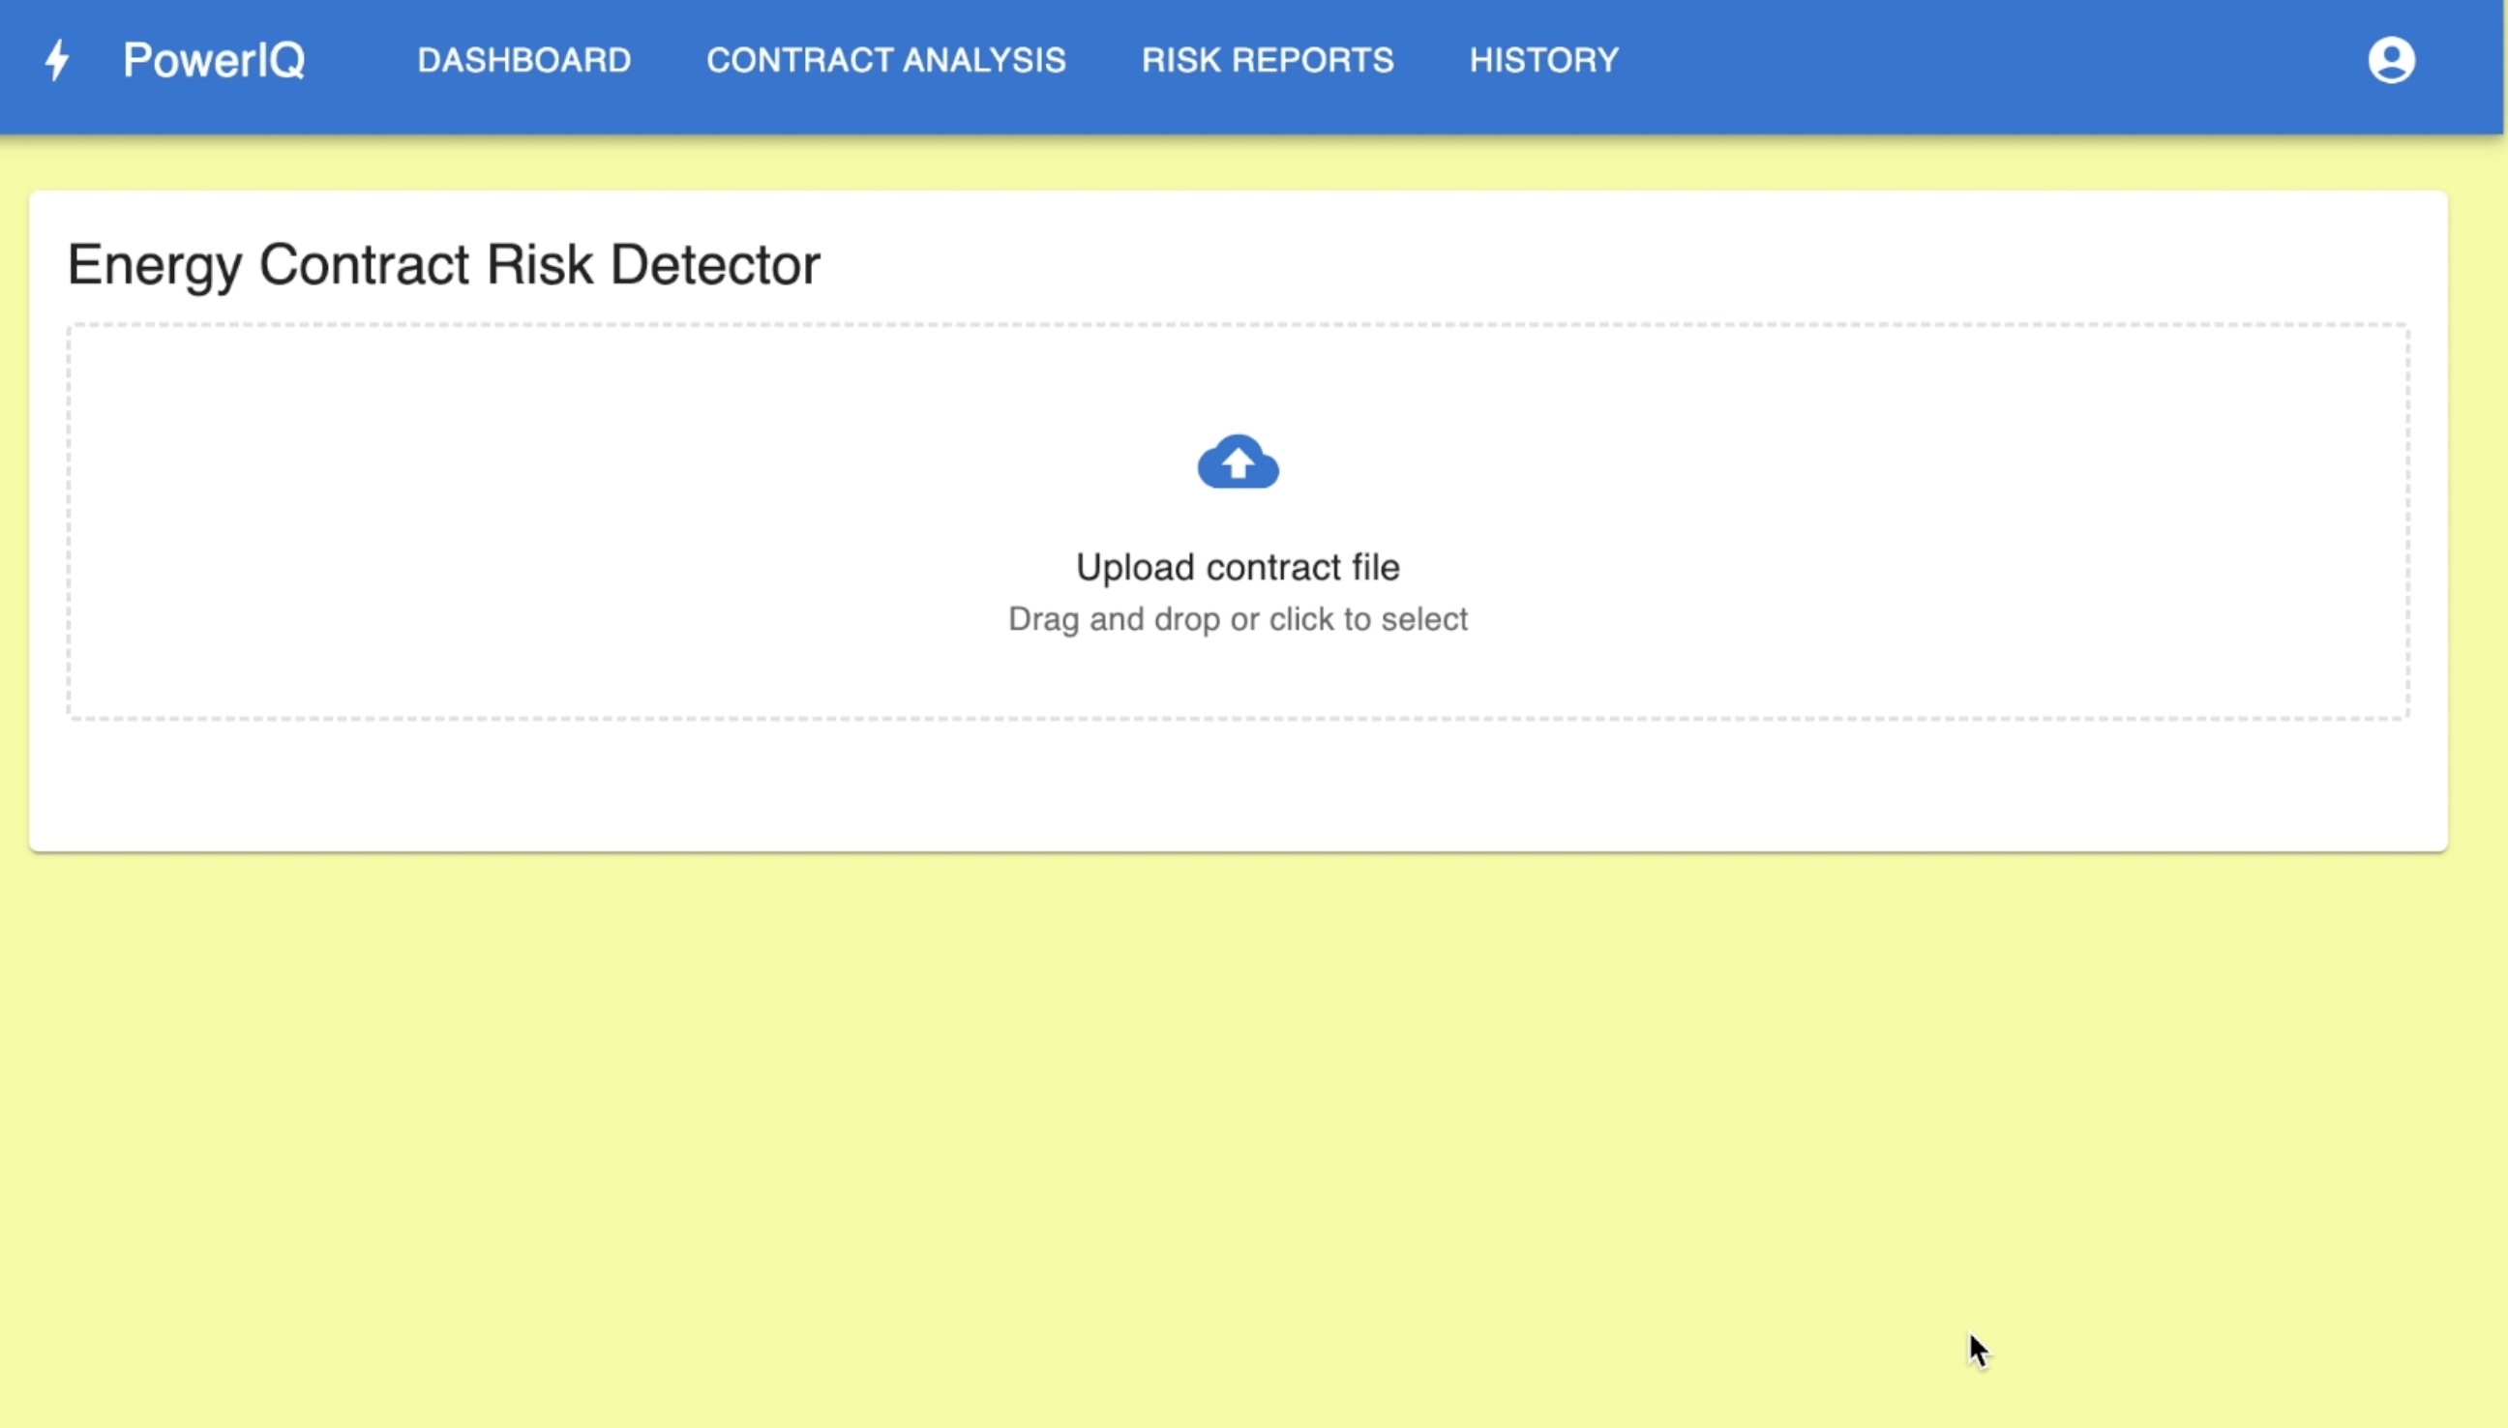Screen dimensions: 2508x1428
Task: Click the PowerIQ brand name
Action: point(214,60)
